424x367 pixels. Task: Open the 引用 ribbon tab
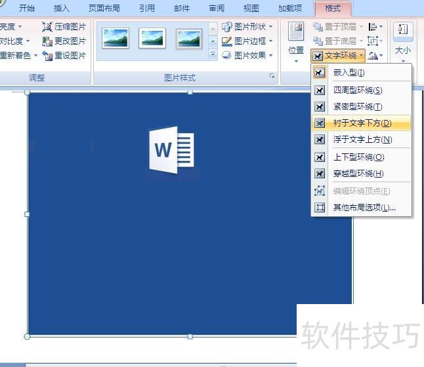click(147, 8)
